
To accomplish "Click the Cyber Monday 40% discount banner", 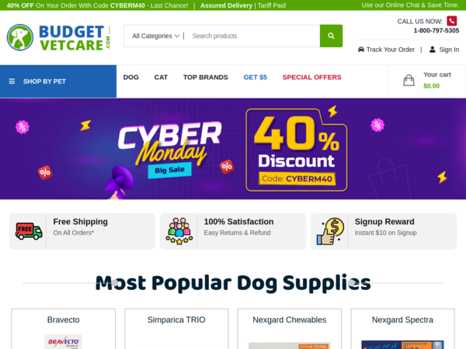I will (233, 149).
